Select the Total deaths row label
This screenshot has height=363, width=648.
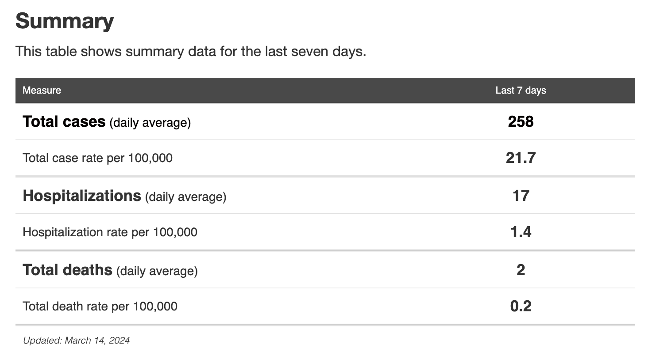click(x=67, y=270)
